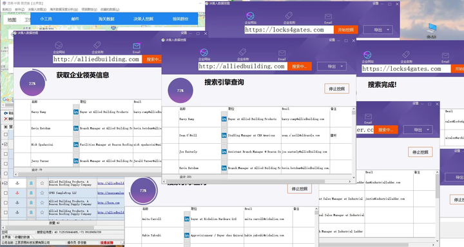Select 决策人挖掘 on the blue toolbar
Screen dimensions: 464x247
143,19
